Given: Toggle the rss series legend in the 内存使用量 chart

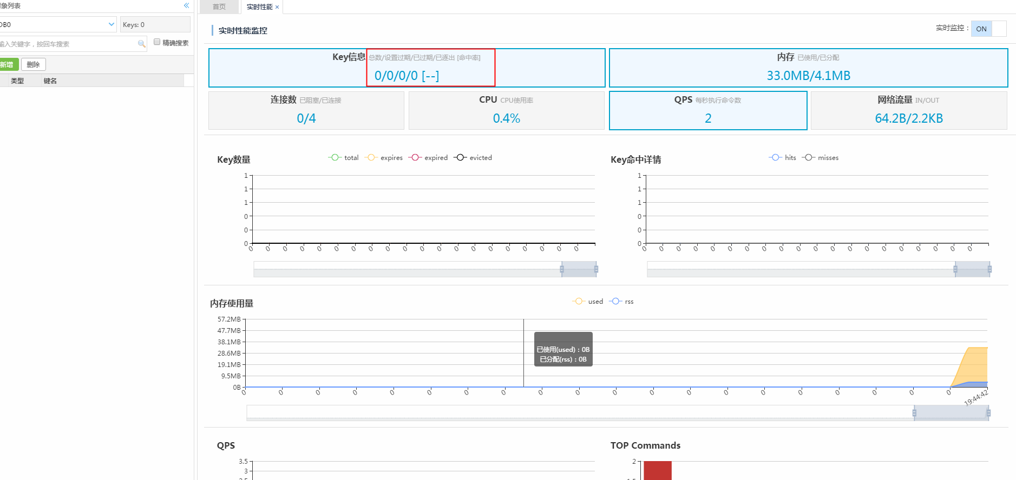Looking at the screenshot, I should (621, 301).
